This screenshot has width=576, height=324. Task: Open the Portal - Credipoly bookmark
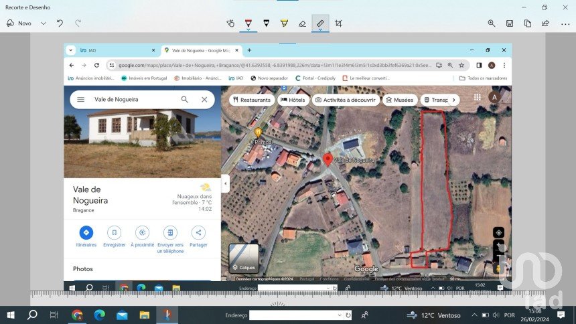tap(315, 78)
